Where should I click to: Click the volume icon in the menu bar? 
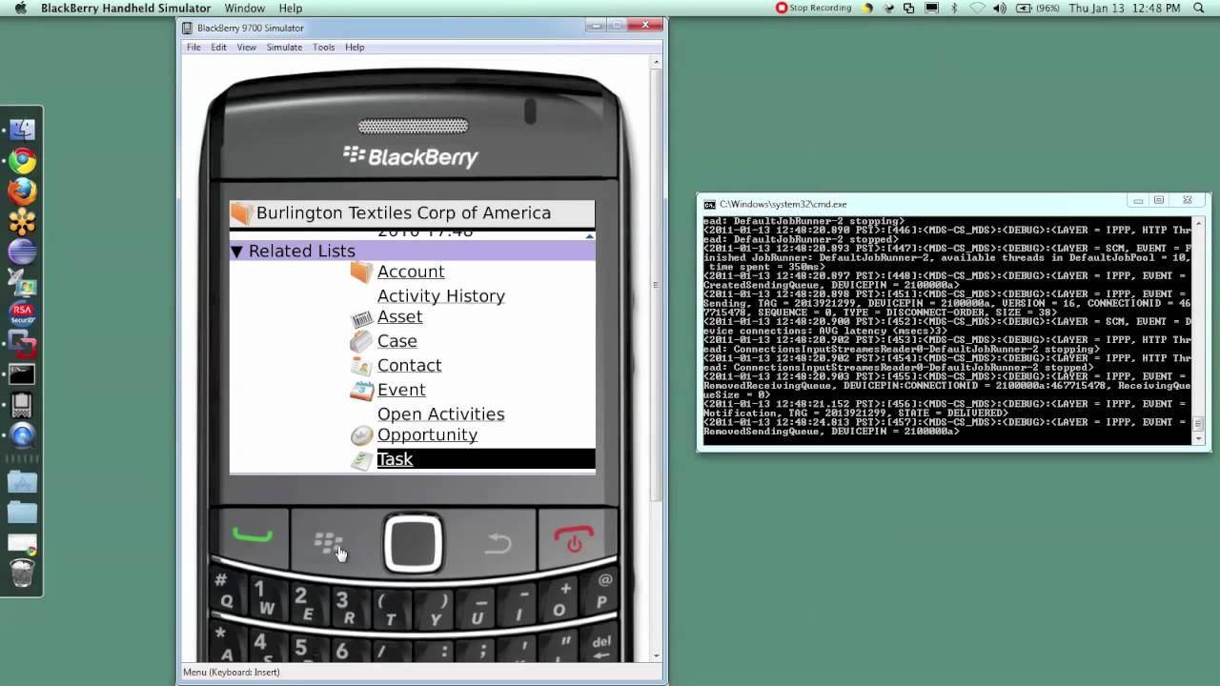click(999, 9)
